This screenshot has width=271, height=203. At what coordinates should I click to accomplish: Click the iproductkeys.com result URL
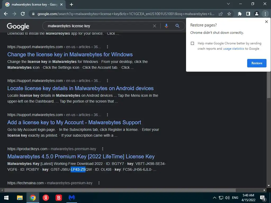pos(52,149)
